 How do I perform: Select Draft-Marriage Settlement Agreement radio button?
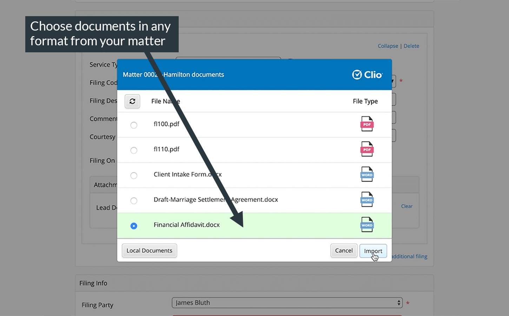click(x=134, y=201)
